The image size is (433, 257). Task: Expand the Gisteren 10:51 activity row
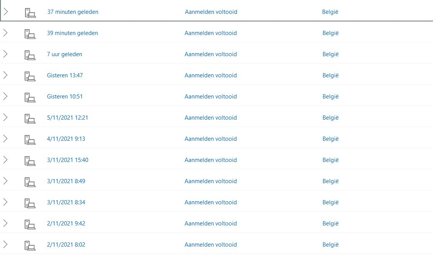coord(5,97)
